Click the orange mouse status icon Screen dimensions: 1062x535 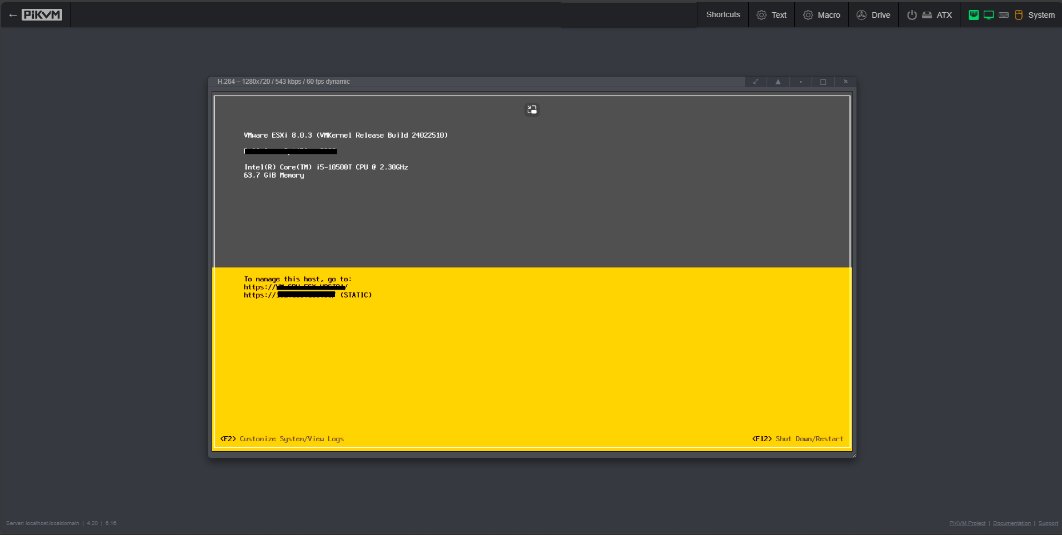[1019, 15]
